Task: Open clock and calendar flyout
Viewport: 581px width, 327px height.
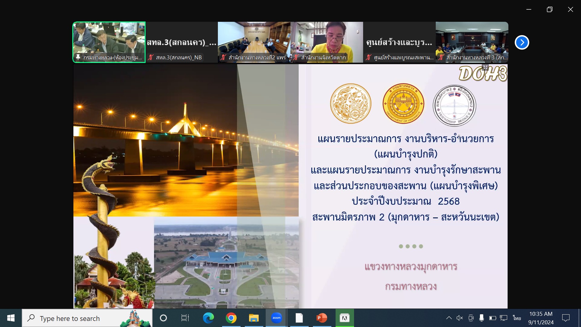Action: [x=541, y=318]
